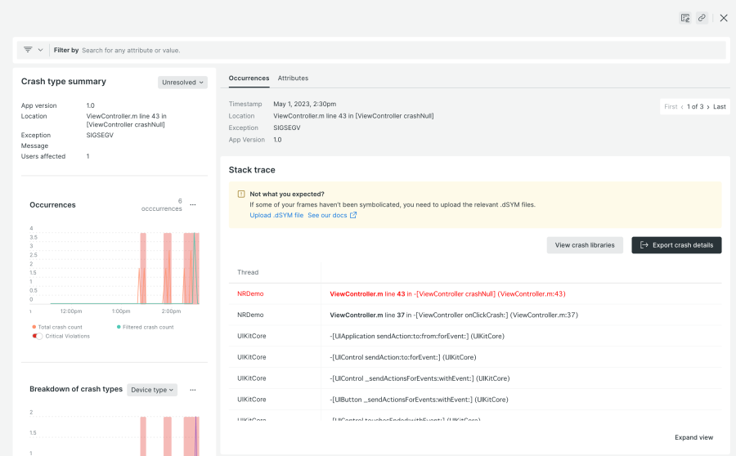The height and width of the screenshot is (456, 736).
Task: Click the Upload .dSYM file link
Action: [x=276, y=215]
